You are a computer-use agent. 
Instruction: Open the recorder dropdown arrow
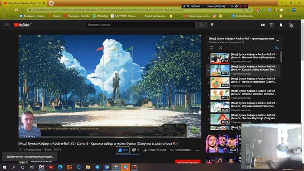pyautogui.click(x=232, y=6)
